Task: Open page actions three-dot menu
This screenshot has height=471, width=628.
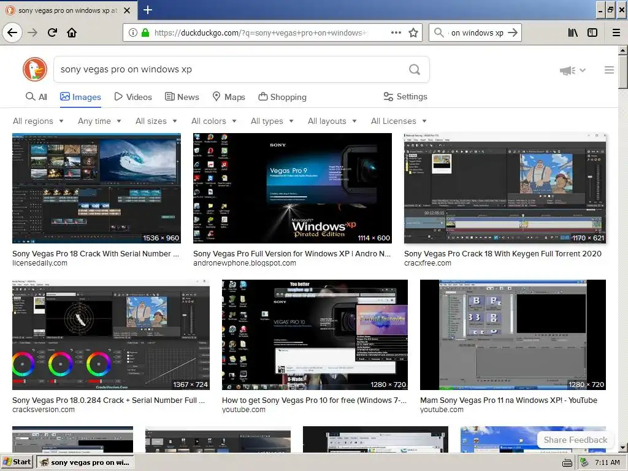Action: tap(396, 33)
